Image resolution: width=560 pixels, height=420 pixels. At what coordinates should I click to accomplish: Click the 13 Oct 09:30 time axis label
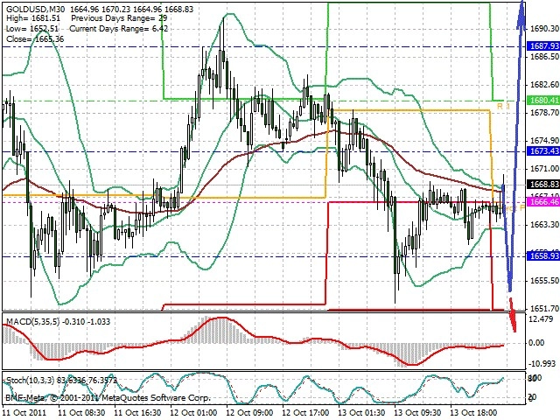(x=417, y=412)
